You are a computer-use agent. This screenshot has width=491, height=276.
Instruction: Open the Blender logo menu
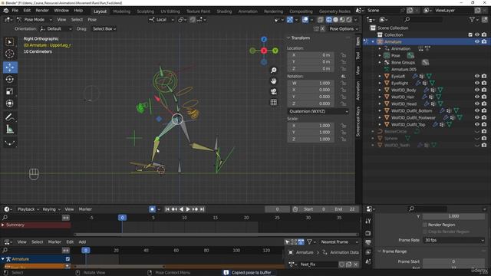coord(5,11)
